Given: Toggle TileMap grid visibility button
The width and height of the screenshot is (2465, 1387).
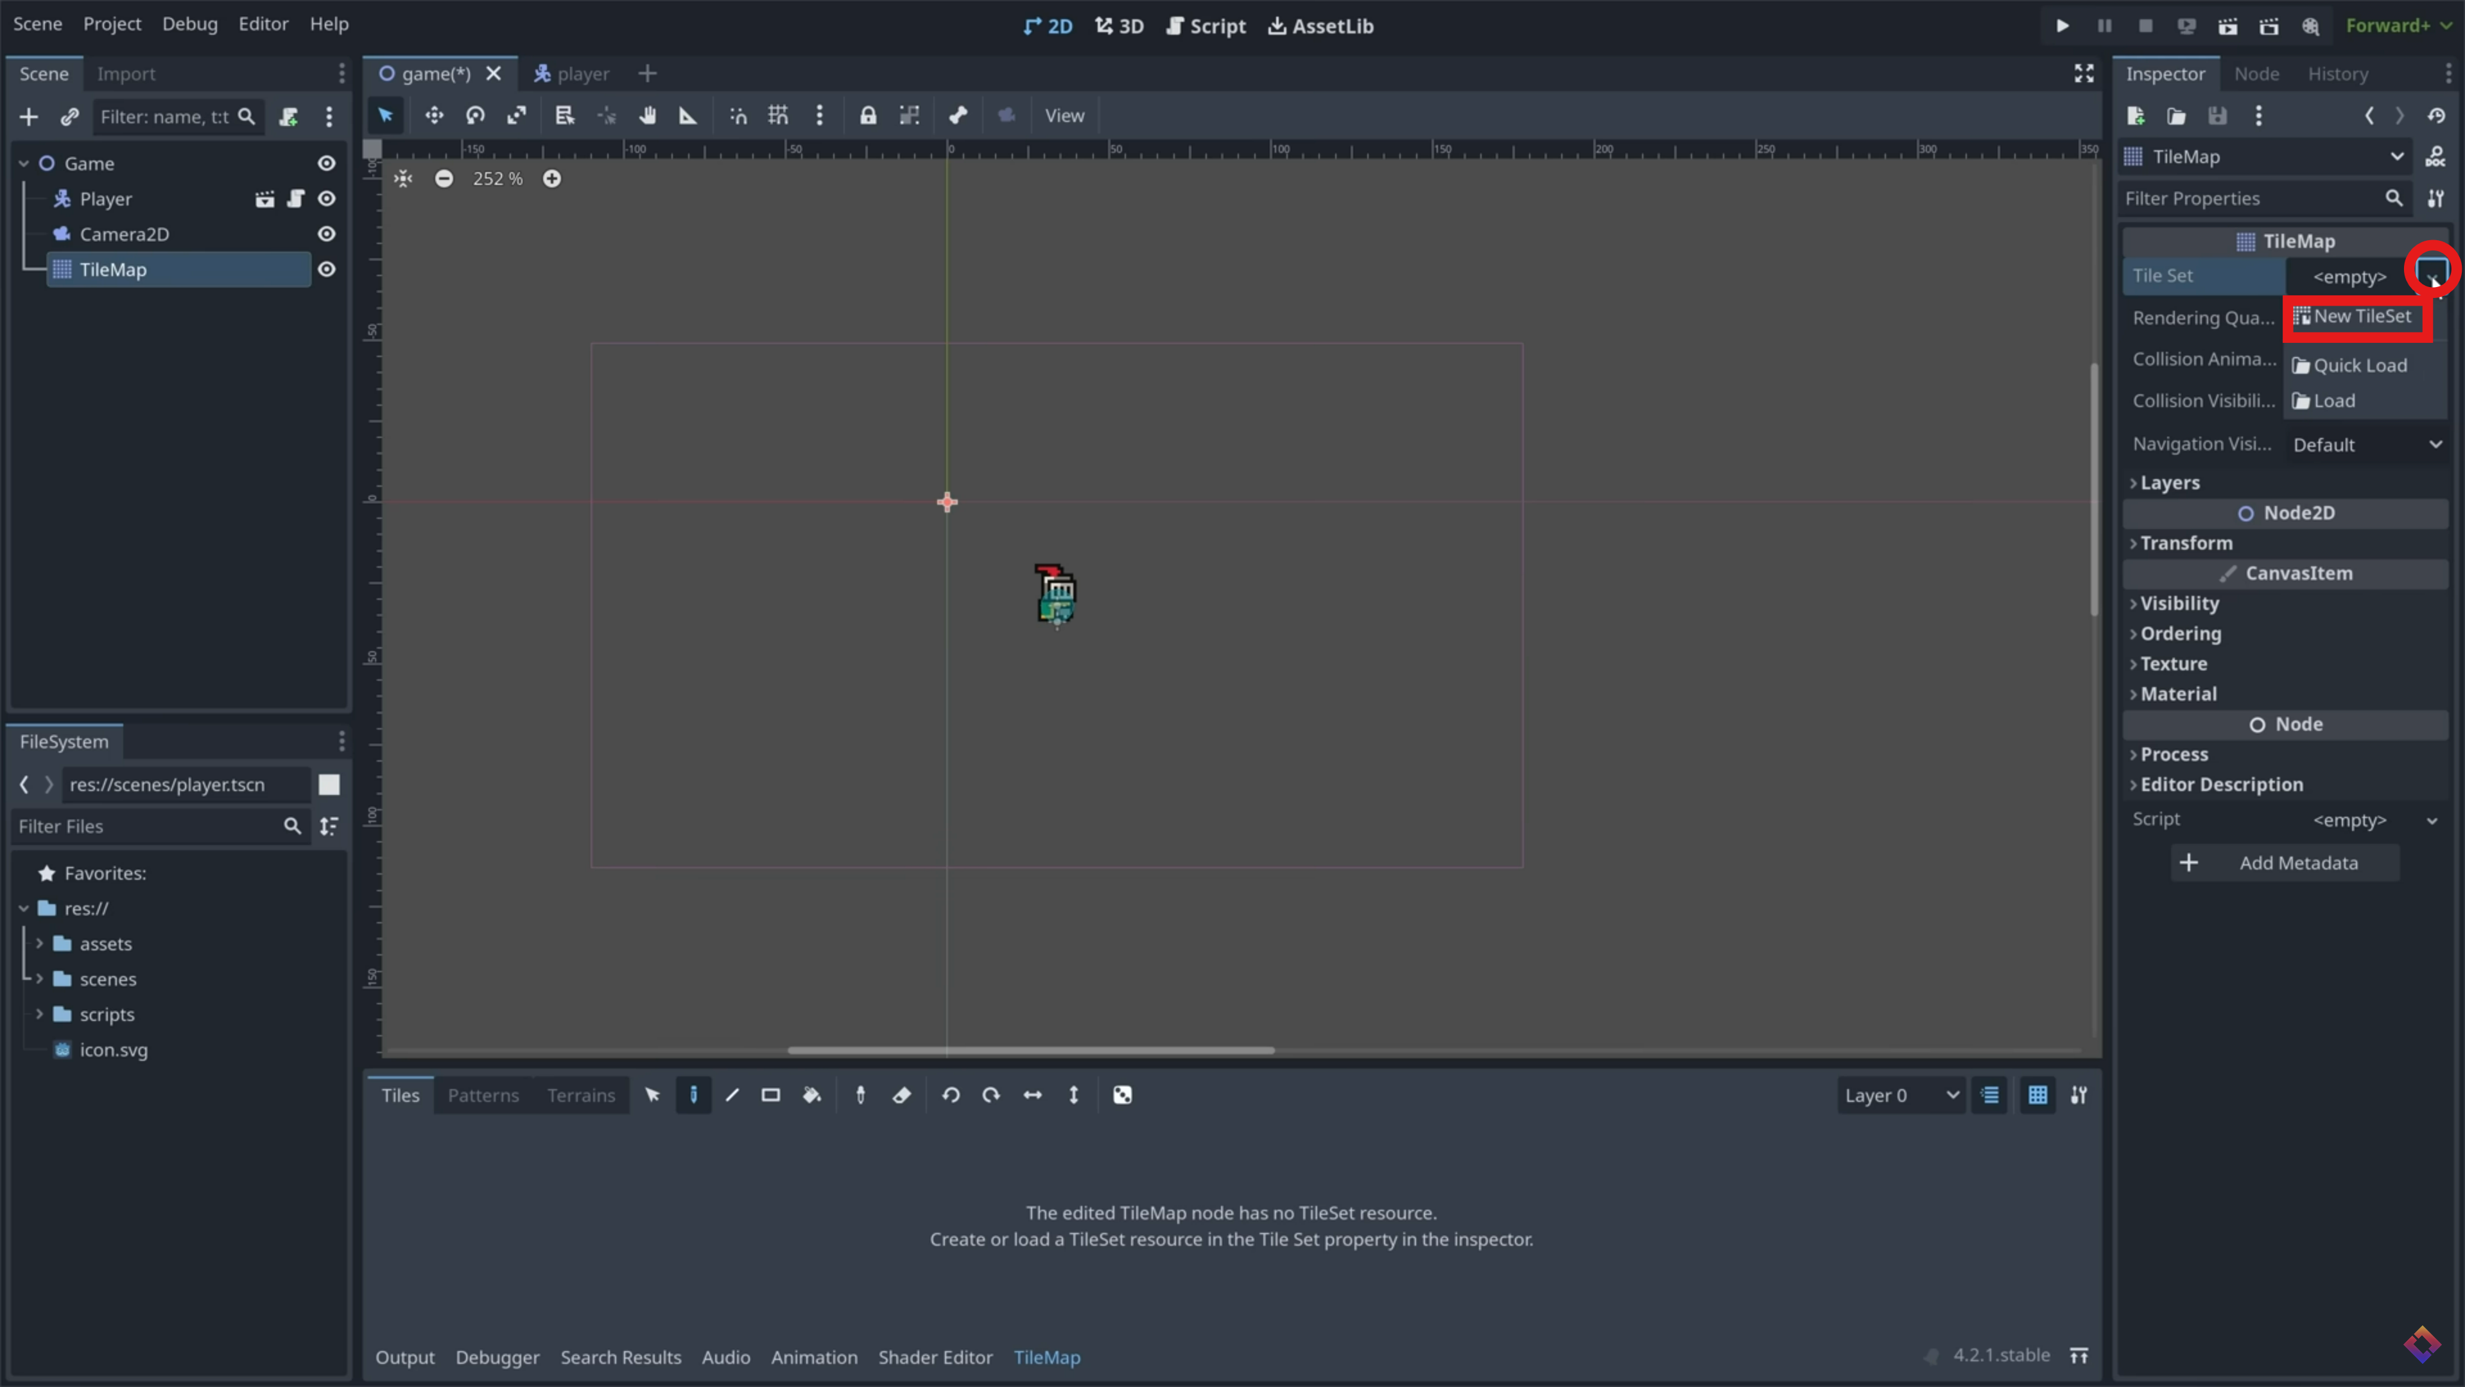Looking at the screenshot, I should (x=2037, y=1095).
